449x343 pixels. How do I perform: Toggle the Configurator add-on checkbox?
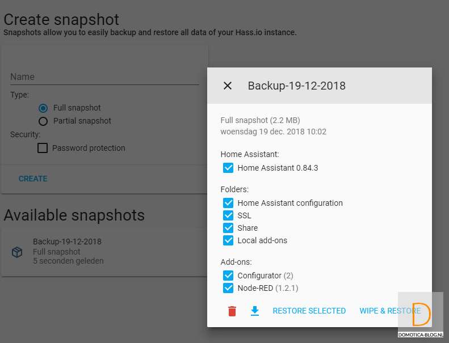[x=228, y=276]
